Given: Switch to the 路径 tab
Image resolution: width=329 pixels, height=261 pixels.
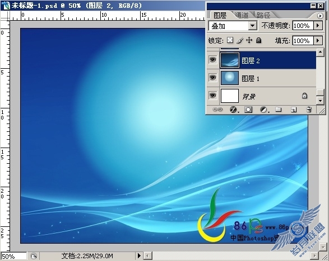Looking at the screenshot, I should pos(263,15).
